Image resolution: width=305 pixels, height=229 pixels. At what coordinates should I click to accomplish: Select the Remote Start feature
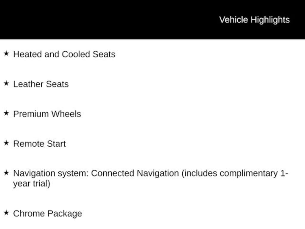click(40, 144)
